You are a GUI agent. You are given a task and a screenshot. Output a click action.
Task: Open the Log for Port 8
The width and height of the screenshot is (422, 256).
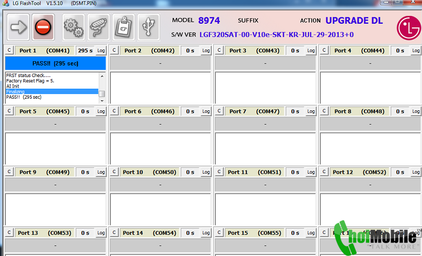pyautogui.click(x=416, y=111)
